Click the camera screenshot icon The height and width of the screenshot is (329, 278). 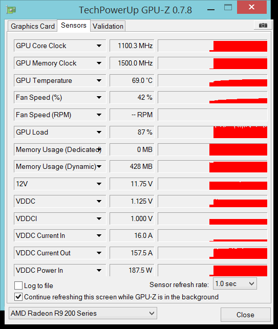click(263, 26)
